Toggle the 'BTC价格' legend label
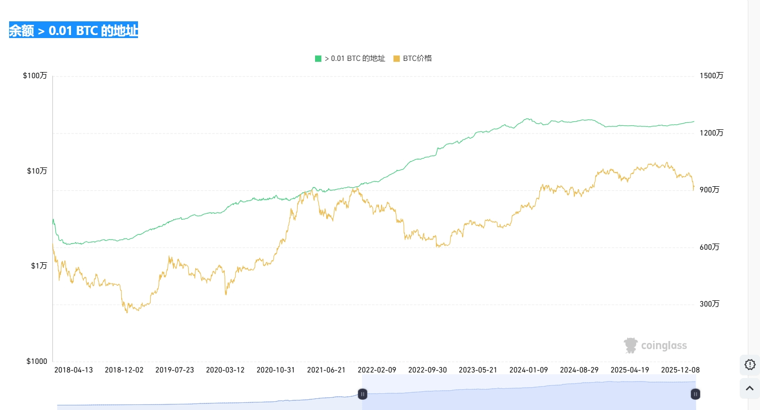This screenshot has width=760, height=410. (x=418, y=58)
